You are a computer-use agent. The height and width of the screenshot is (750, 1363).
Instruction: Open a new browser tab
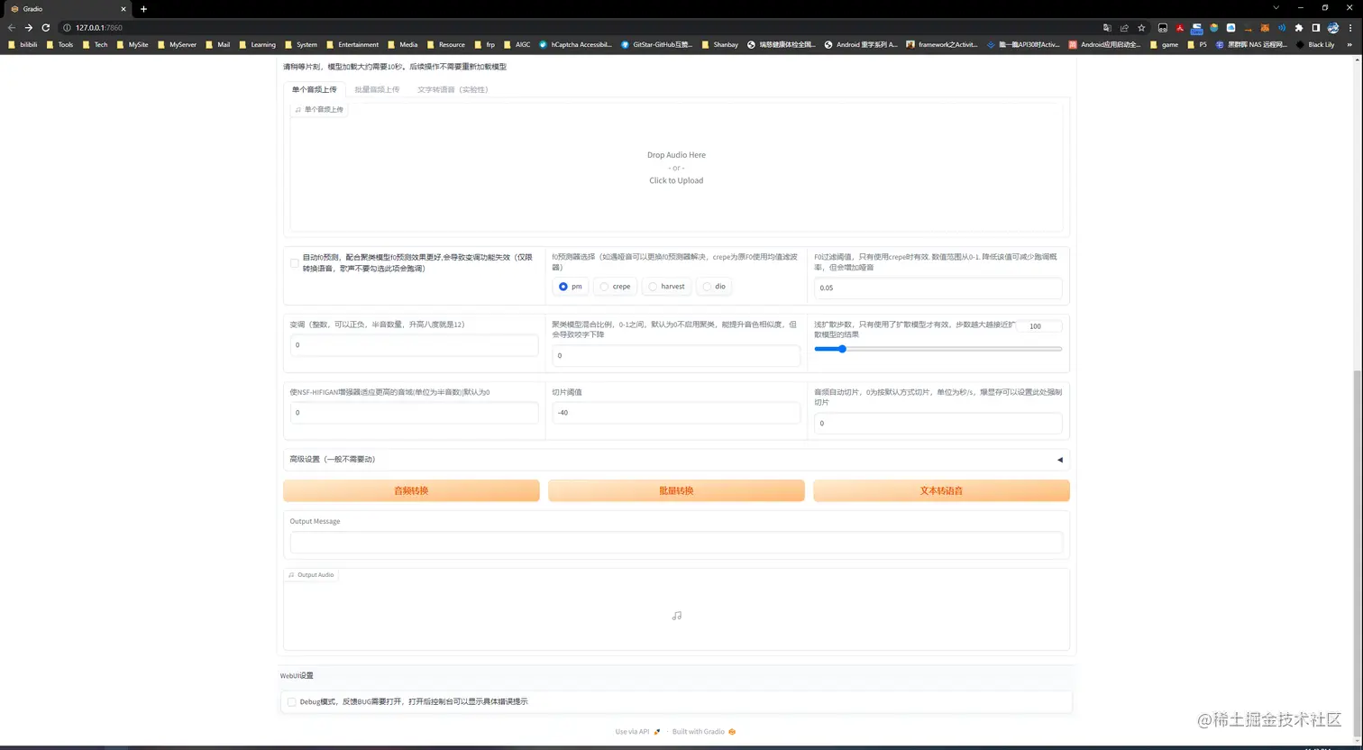click(x=143, y=9)
